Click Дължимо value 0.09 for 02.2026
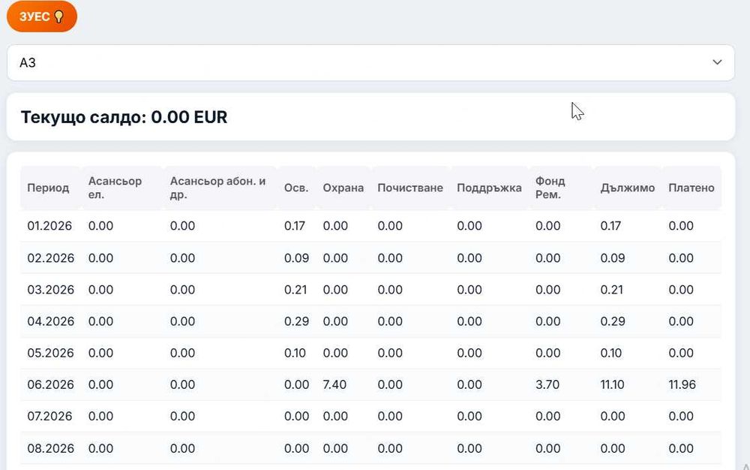The width and height of the screenshot is (750, 470). coord(613,258)
